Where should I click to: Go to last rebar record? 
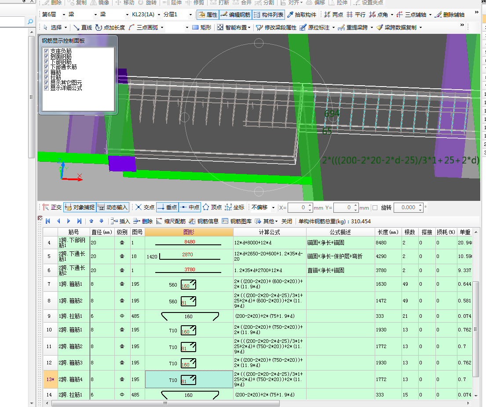(x=79, y=221)
